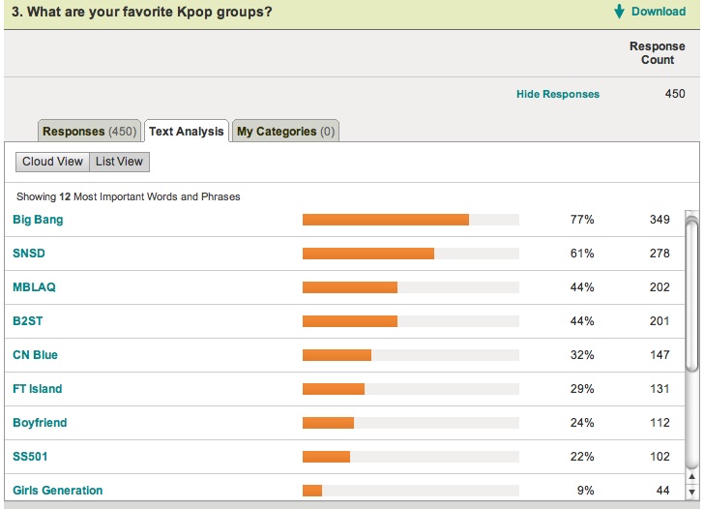This screenshot has width=704, height=509.
Task: Select the Text Analysis tab
Action: coord(187,132)
